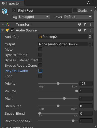Check the Mute checkbox
This screenshot has height=128, width=97.
click(x=40, y=49)
